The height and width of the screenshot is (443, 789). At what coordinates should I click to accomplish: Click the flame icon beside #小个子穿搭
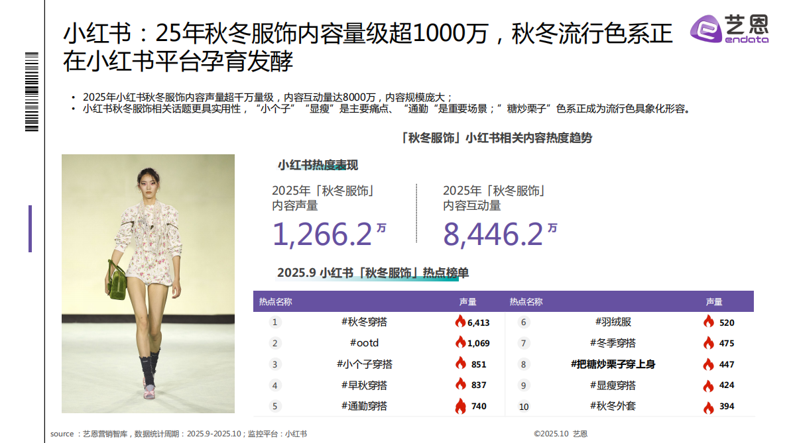point(459,364)
